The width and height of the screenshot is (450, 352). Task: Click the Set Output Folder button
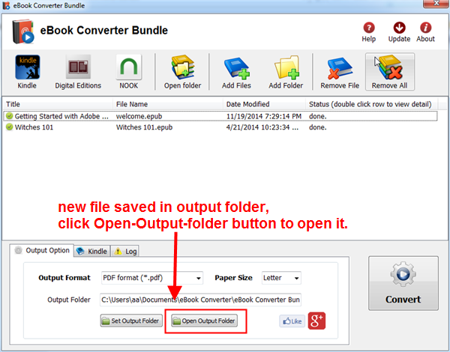131,321
